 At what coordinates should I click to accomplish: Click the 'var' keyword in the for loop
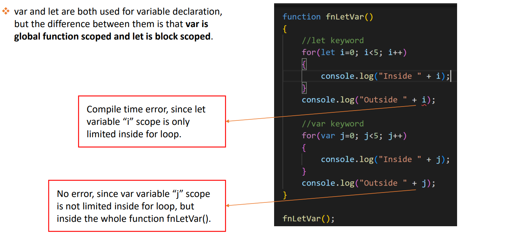328,136
